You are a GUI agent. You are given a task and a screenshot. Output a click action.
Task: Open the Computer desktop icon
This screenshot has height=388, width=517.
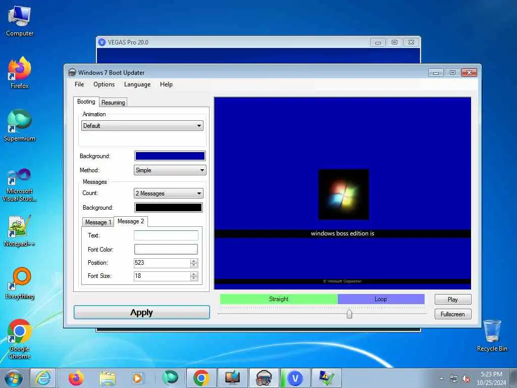(x=20, y=21)
